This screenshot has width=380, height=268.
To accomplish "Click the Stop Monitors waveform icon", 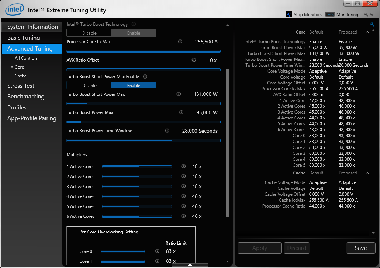I will (289, 14).
